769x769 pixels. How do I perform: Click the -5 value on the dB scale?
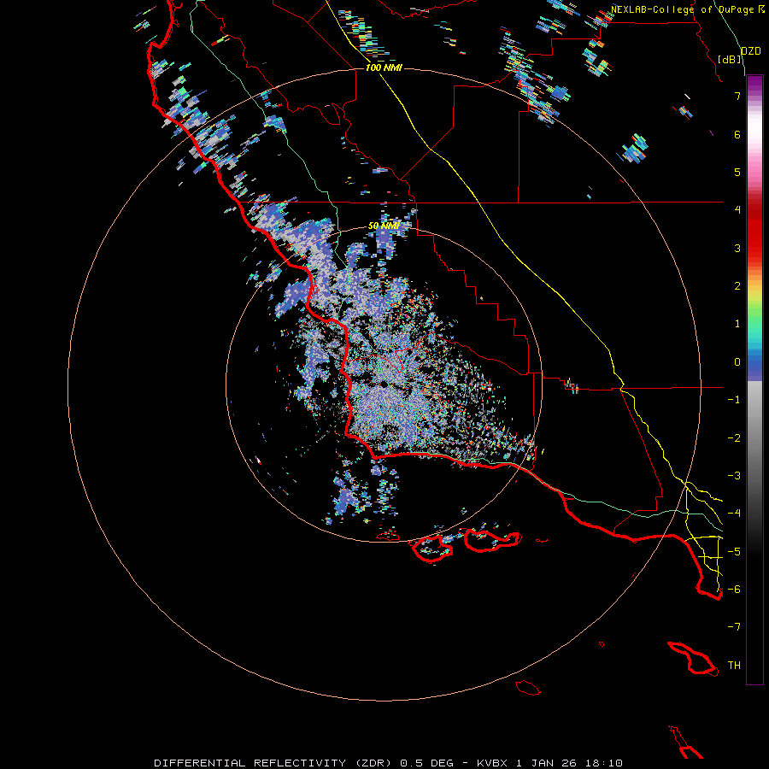tap(734, 552)
